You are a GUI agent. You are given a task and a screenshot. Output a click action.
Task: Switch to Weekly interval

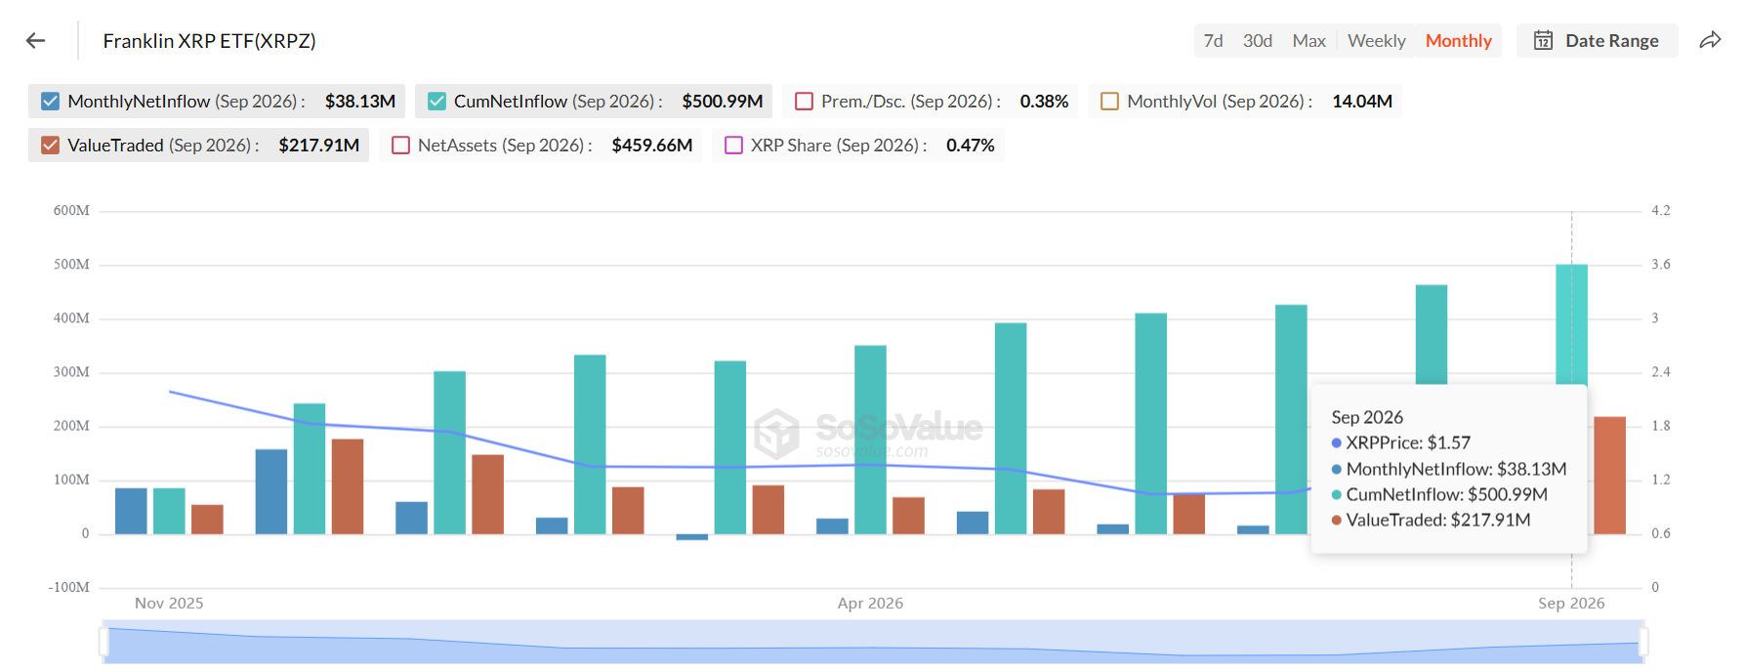(x=1376, y=40)
